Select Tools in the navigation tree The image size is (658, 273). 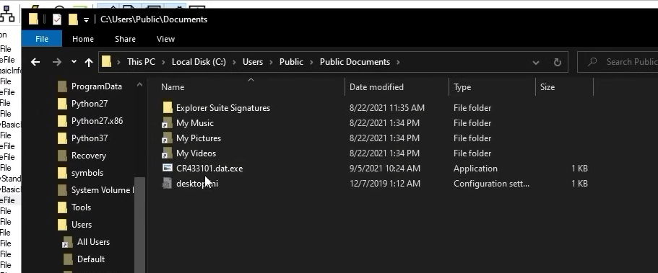[x=81, y=207]
